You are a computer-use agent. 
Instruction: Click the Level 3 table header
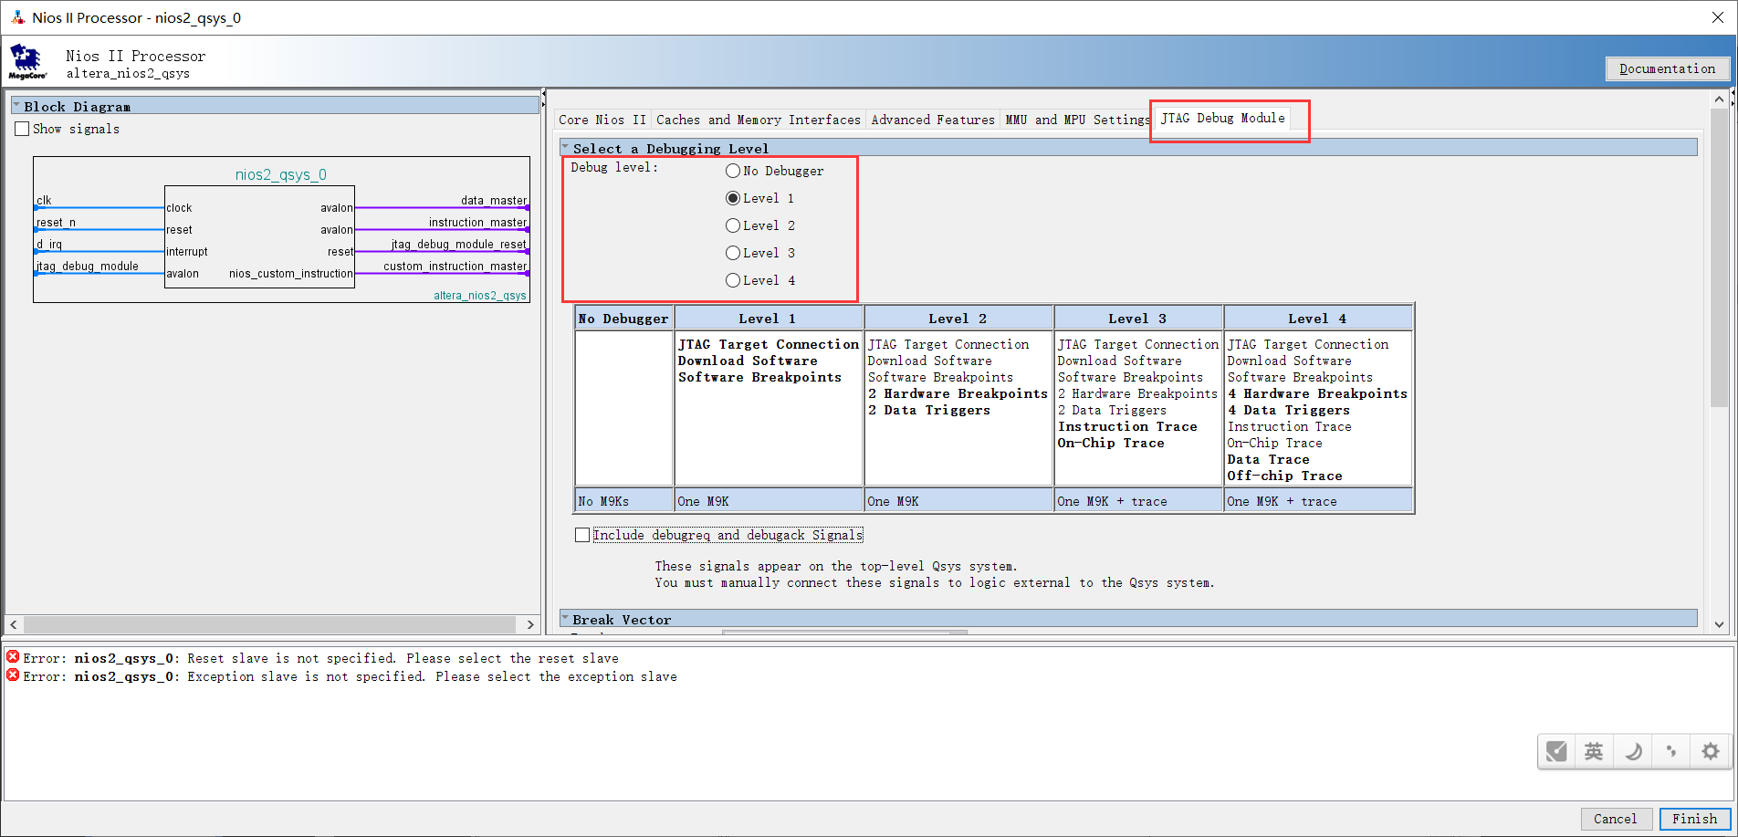pyautogui.click(x=1137, y=319)
